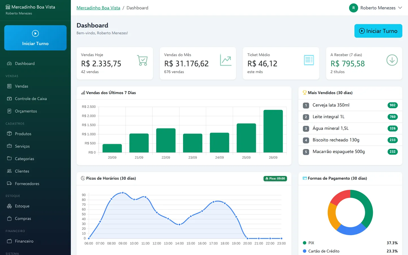The height and width of the screenshot is (255, 408).
Task: Click the R$ 795,58 receivable value
Action: coord(348,63)
